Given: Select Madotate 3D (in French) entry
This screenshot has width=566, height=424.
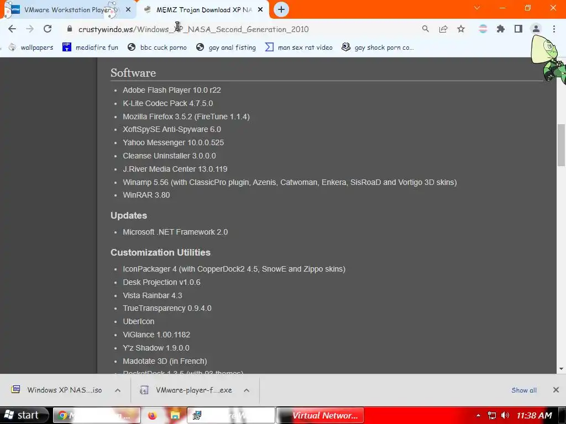Looking at the screenshot, I should [165, 361].
